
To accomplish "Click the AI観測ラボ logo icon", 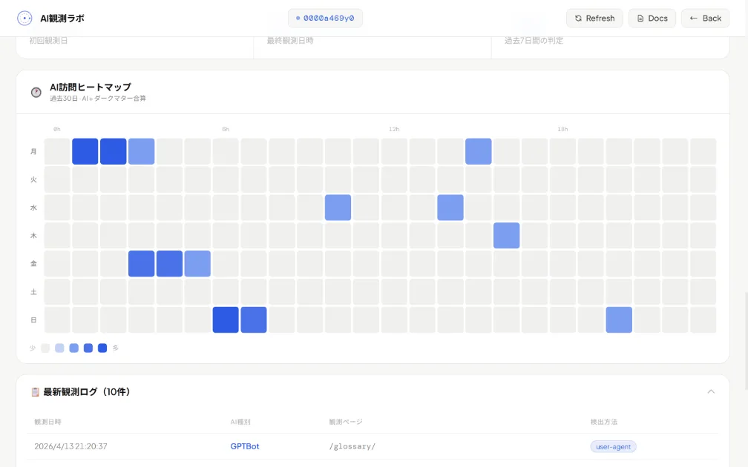I will pyautogui.click(x=24, y=19).
